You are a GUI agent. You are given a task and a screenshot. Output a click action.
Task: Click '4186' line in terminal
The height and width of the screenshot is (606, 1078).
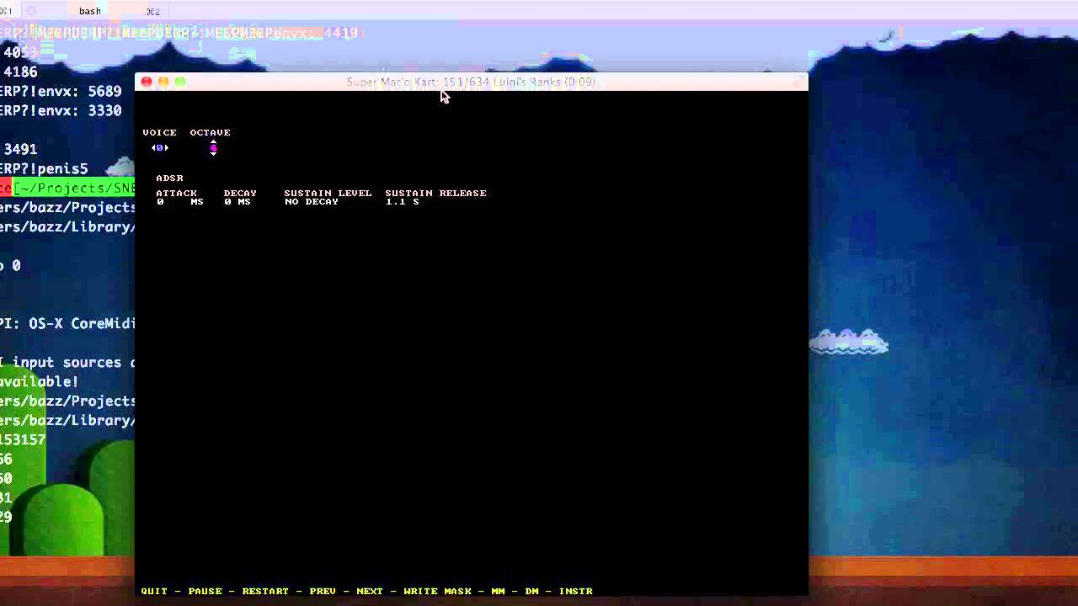[x=20, y=72]
